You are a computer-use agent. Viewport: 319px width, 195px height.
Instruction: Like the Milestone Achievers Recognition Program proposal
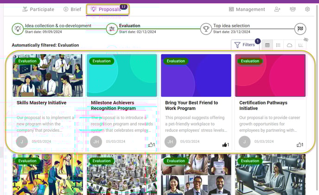click(151, 145)
